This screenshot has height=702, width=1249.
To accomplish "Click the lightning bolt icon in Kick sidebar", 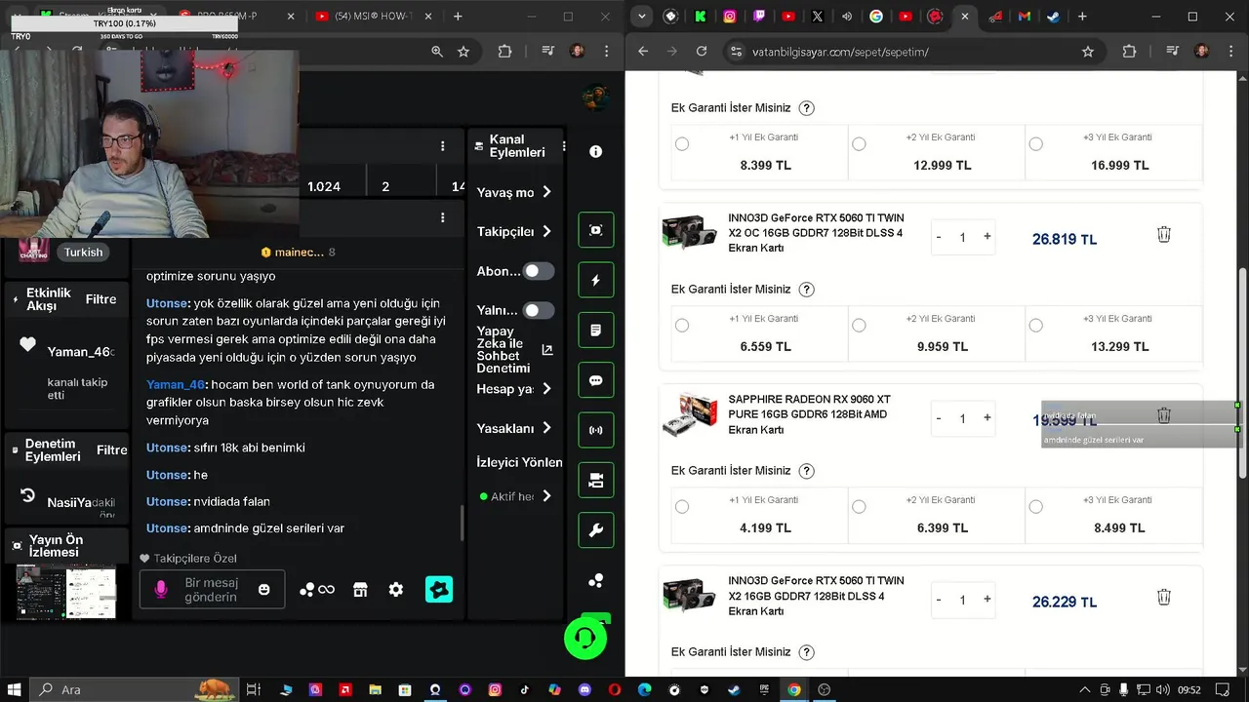I will coord(596,281).
